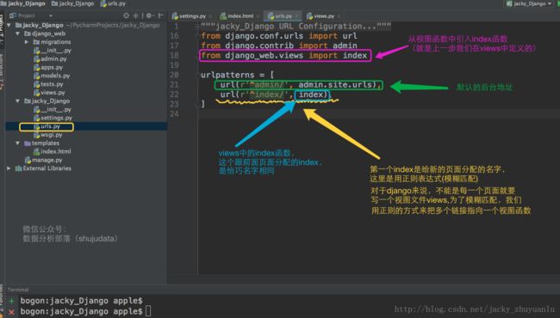560x318 pixels.
Task: Open settings.py in the project tree
Action: tap(56, 118)
